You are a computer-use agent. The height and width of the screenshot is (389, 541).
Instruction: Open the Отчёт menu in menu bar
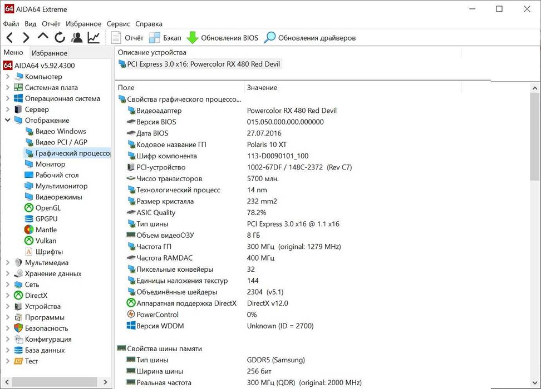pos(51,24)
